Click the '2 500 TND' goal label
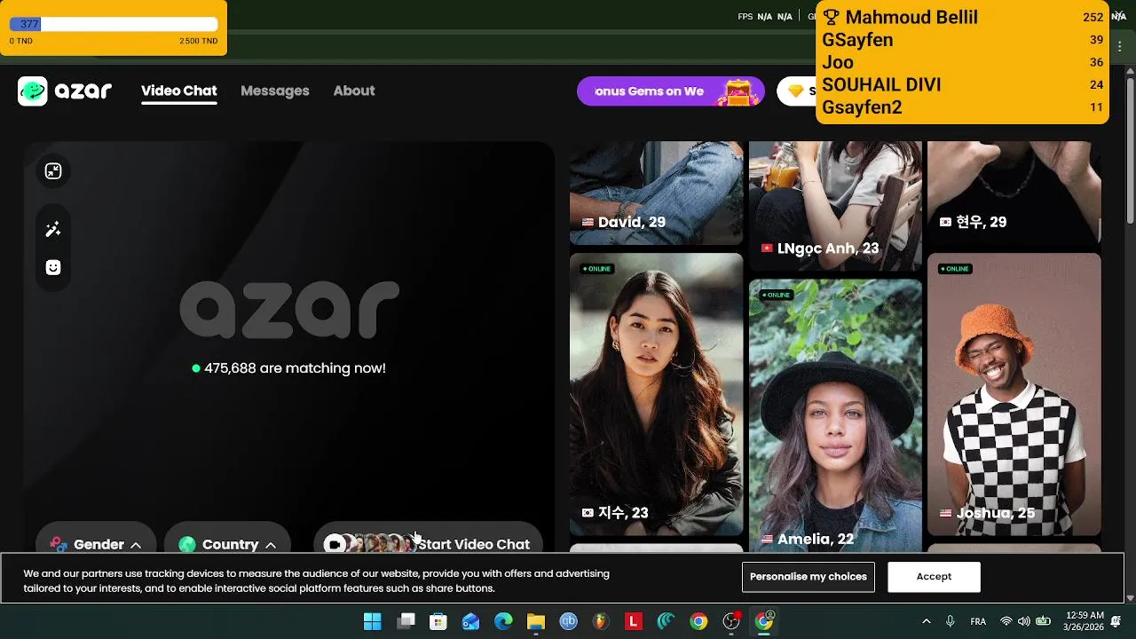This screenshot has height=639, width=1136. click(x=198, y=41)
